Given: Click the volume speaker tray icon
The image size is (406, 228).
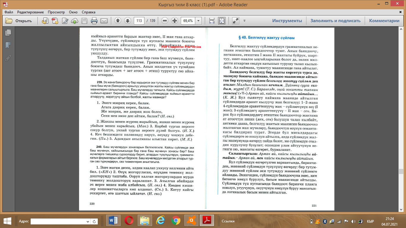Looking at the screenshot, I should pos(353,221).
